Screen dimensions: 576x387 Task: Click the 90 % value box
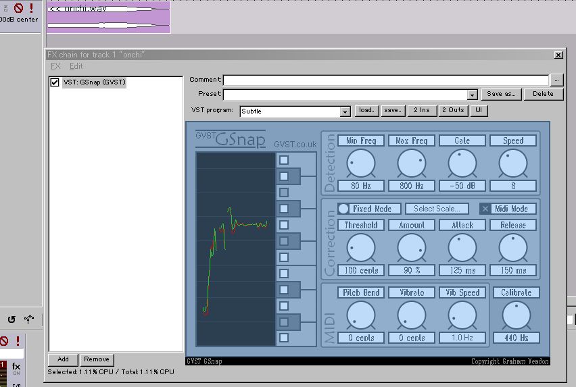[412, 270]
